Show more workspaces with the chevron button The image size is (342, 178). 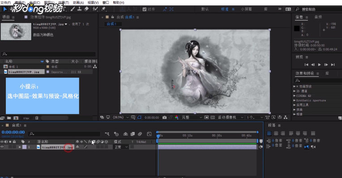pyautogui.click(x=280, y=9)
